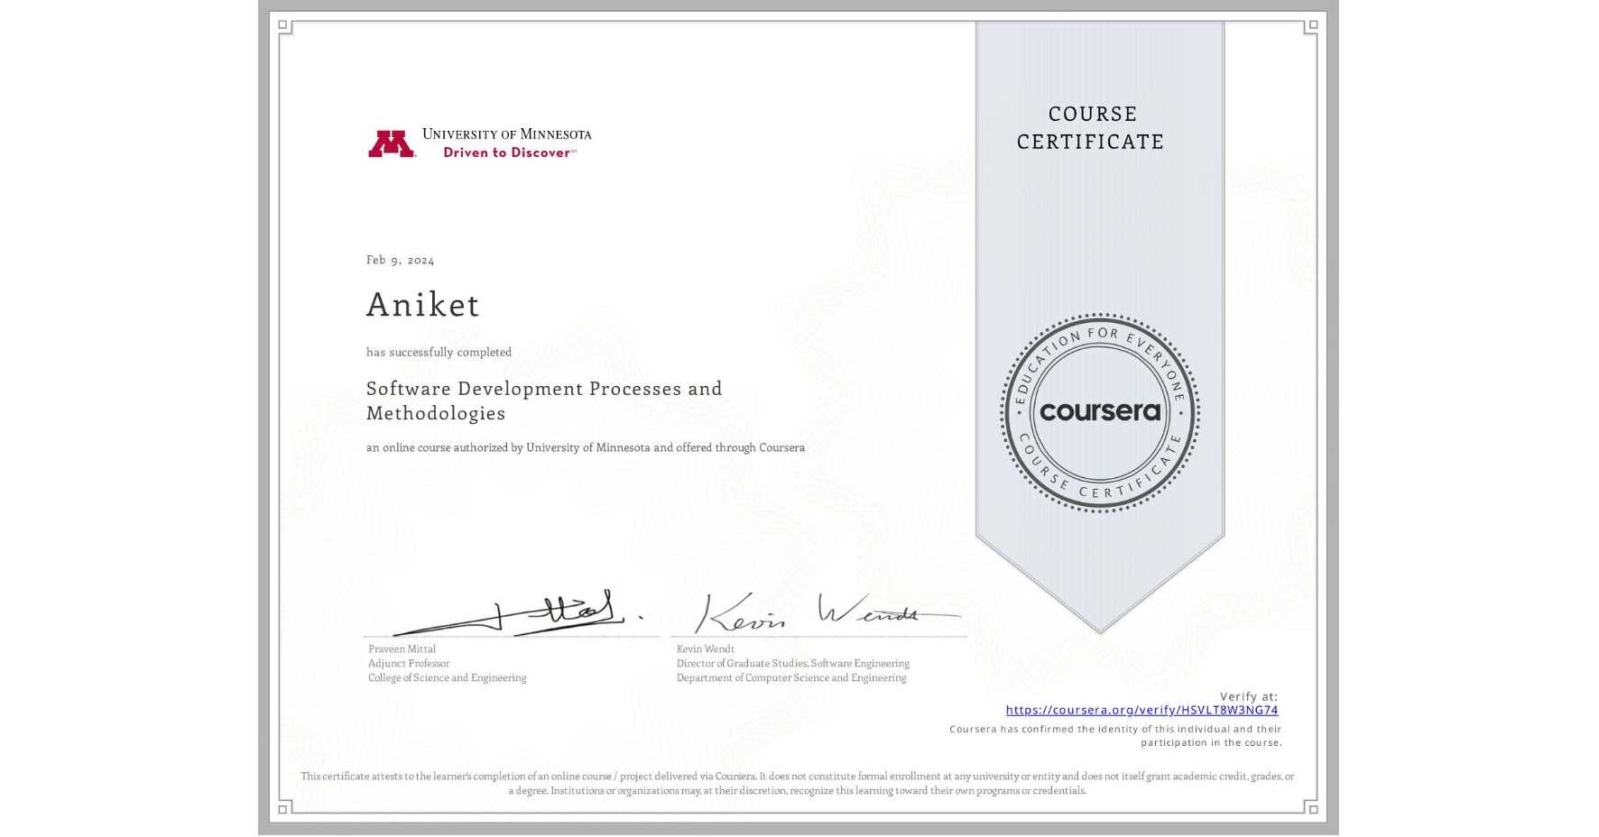Click the University of Minnesota M logo

point(392,144)
